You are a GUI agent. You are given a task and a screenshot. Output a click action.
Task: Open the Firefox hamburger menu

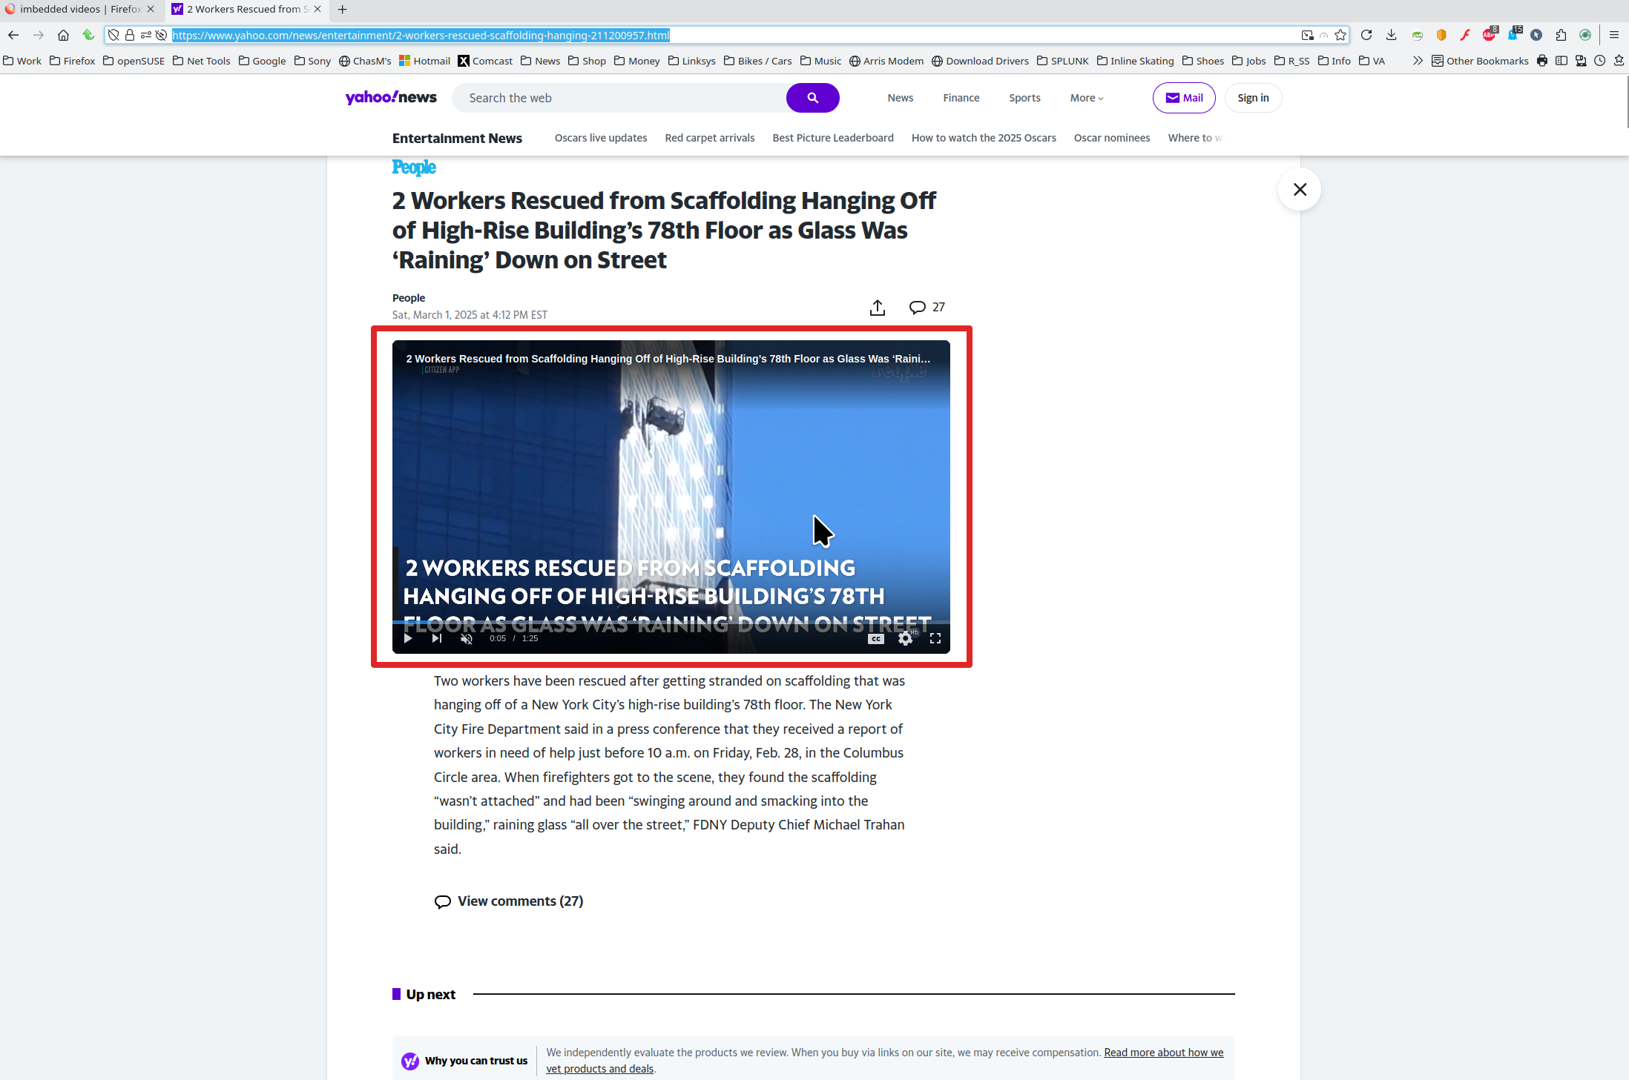(x=1613, y=35)
